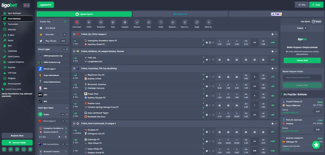
Task: Collapse the Canlı Spor Seçin panel
Action: [67, 108]
